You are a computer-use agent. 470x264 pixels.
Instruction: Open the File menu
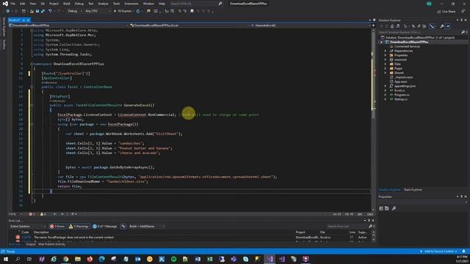(x=13, y=4)
